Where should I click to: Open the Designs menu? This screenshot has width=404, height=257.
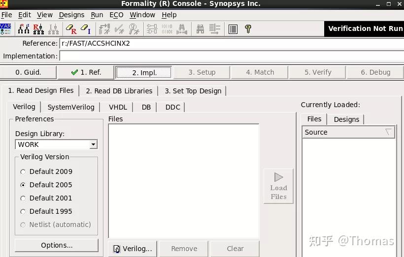[71, 15]
